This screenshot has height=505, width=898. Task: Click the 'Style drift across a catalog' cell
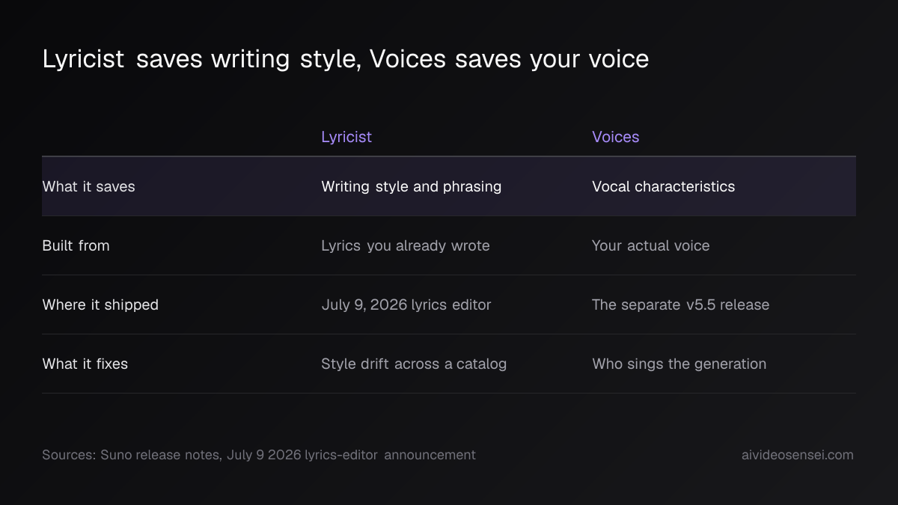click(x=414, y=364)
